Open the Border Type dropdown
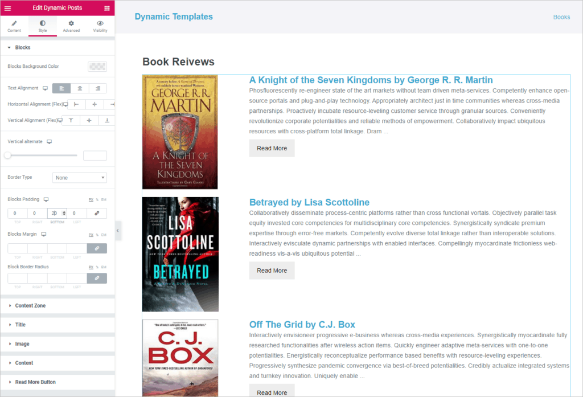 click(x=80, y=178)
